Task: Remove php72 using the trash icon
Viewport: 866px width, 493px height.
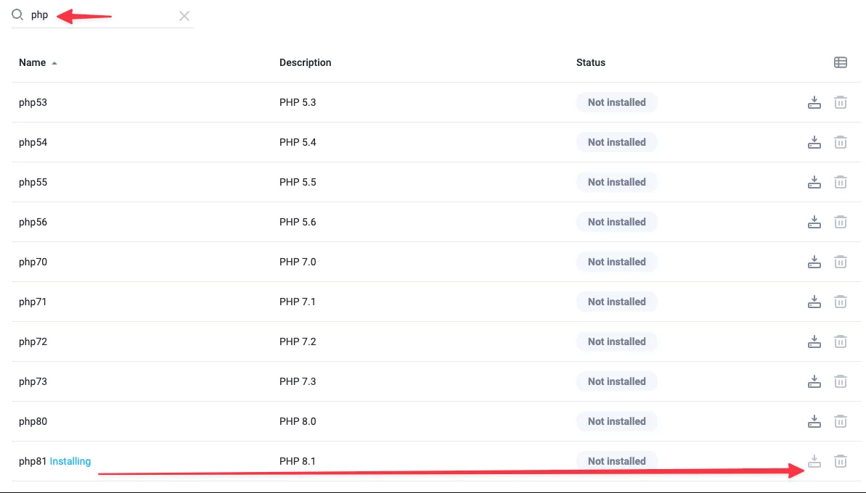Action: tap(841, 341)
